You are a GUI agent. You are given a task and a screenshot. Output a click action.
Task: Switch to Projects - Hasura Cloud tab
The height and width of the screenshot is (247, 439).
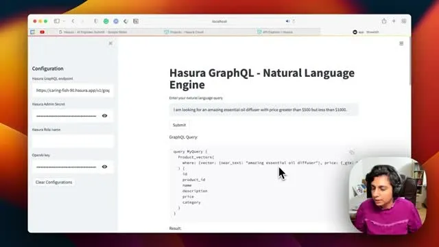tap(184, 32)
